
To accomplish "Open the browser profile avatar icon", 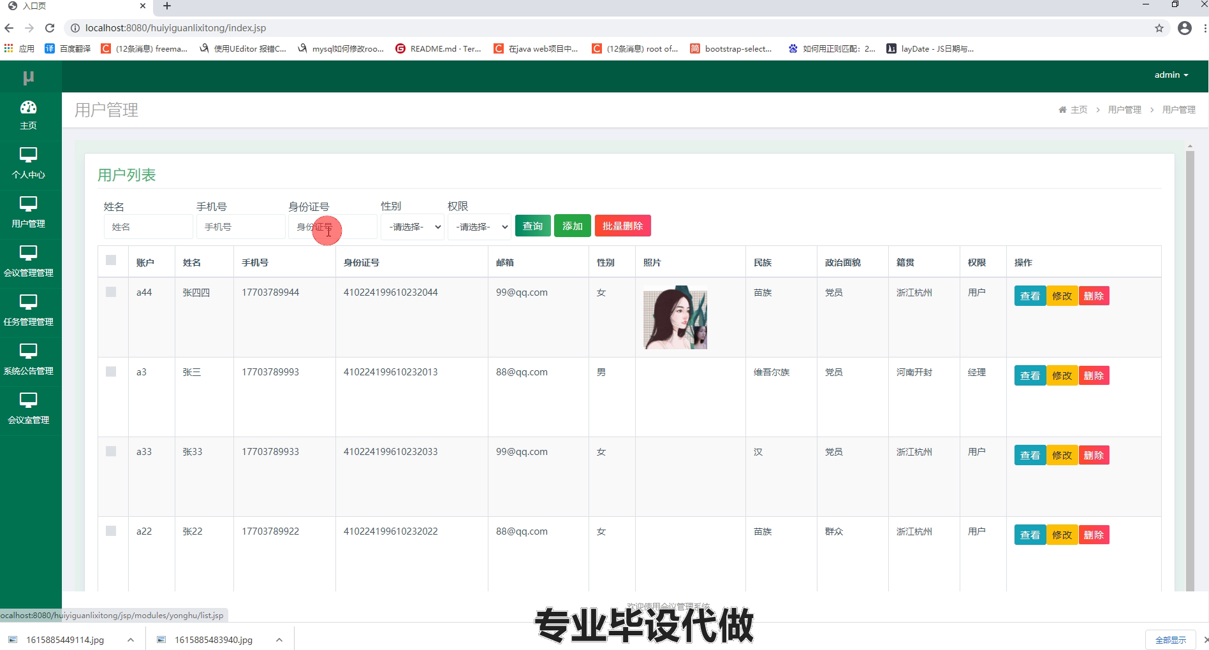I will pyautogui.click(x=1185, y=28).
